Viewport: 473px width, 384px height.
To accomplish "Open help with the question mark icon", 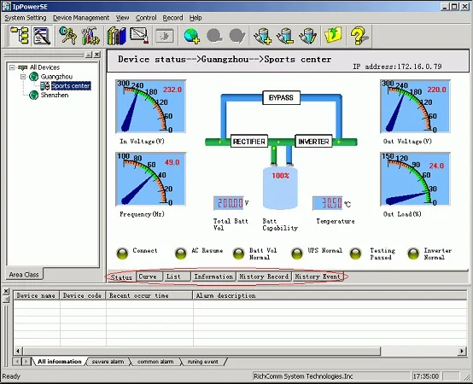I will (x=359, y=36).
